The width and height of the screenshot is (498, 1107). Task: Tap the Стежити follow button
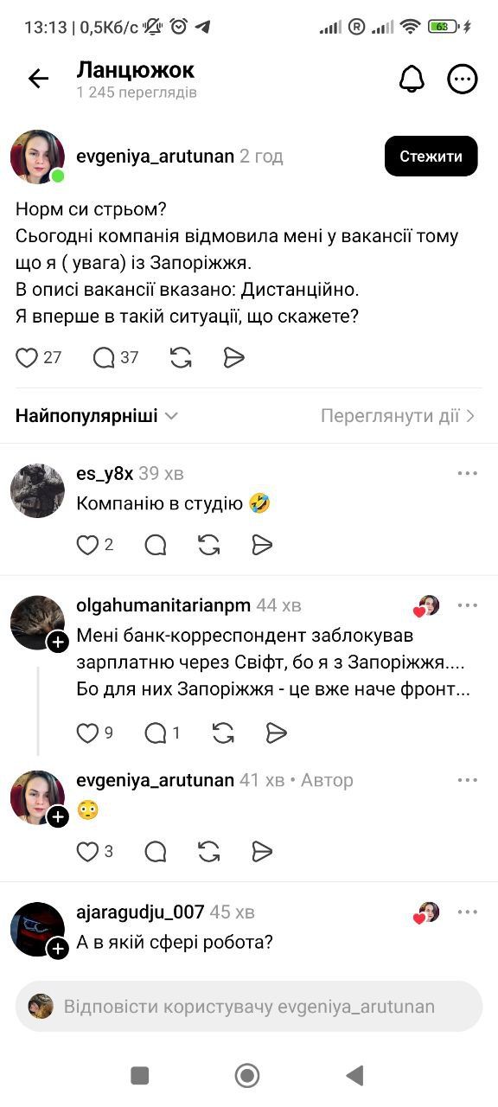point(431,157)
